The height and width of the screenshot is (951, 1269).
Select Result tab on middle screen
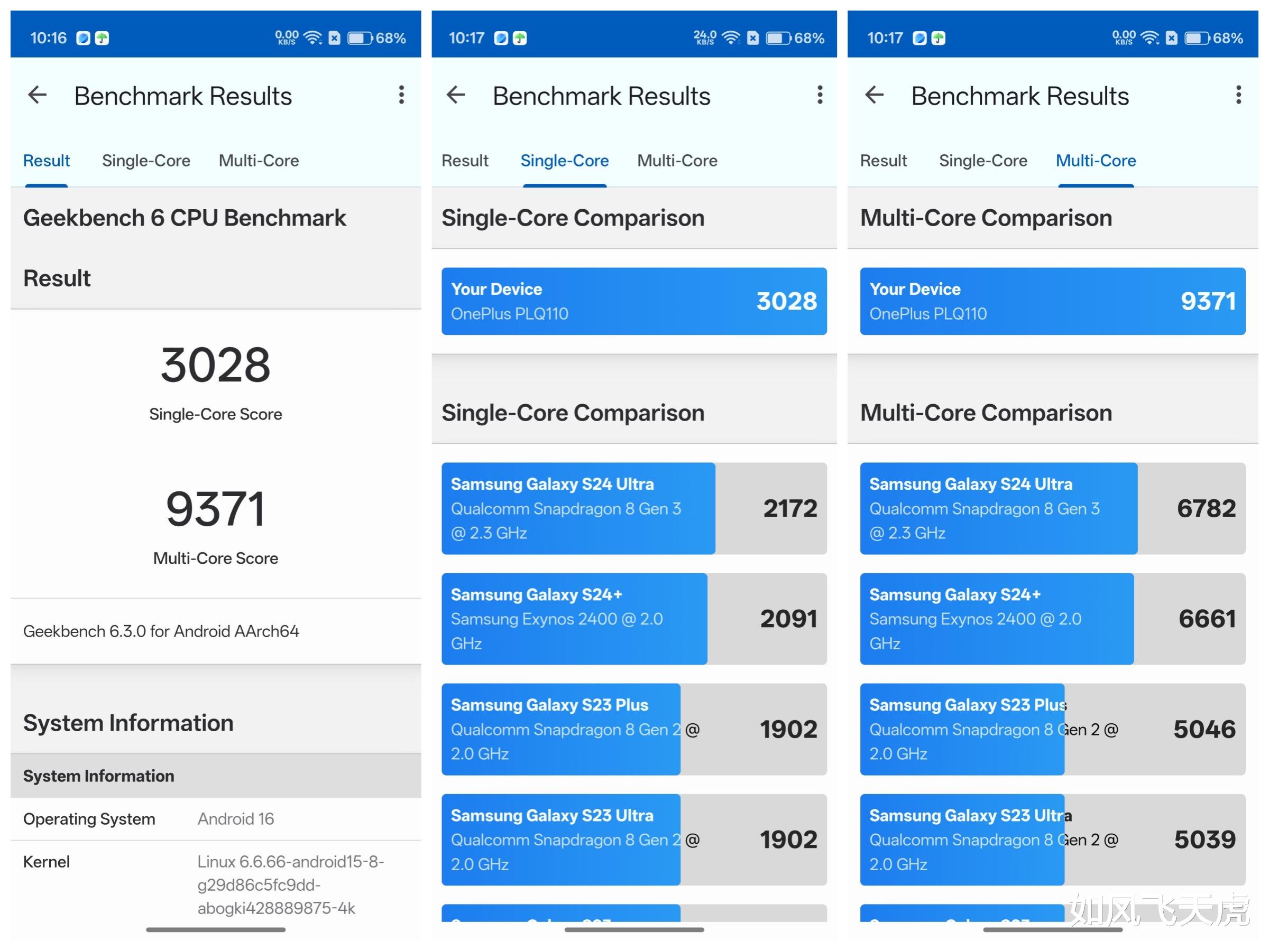(465, 161)
